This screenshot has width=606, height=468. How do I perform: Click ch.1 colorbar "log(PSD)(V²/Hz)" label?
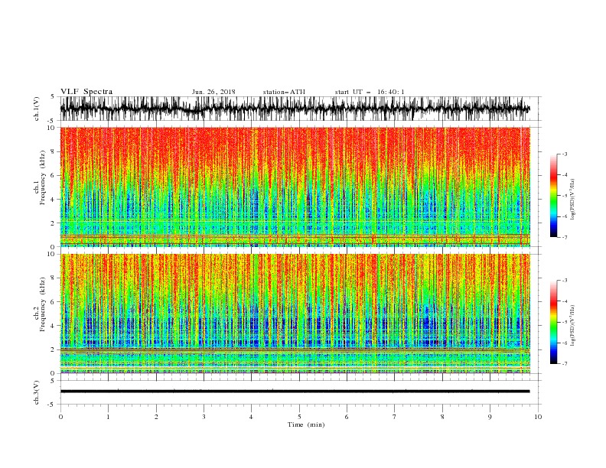click(572, 200)
